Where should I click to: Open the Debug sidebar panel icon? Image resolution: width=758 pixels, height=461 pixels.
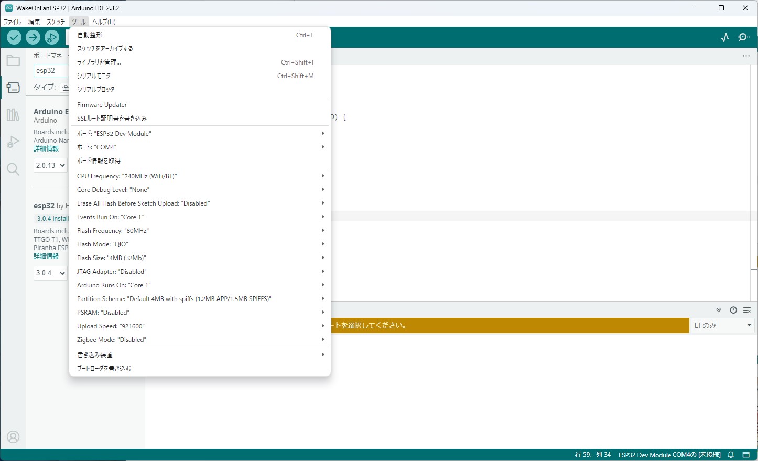pos(13,142)
